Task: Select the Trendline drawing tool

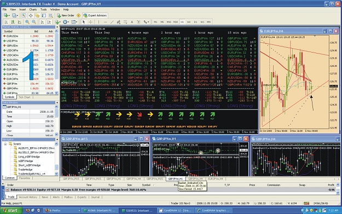Action: [112, 22]
